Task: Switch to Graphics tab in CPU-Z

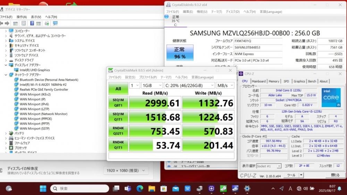Action: [299, 81]
